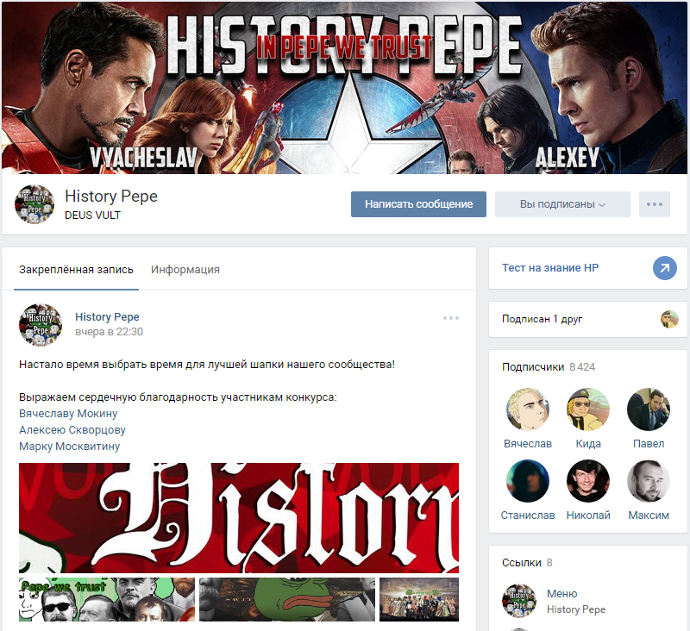The image size is (690, 631).
Task: Click the community cover banner image
Action: tap(344, 88)
